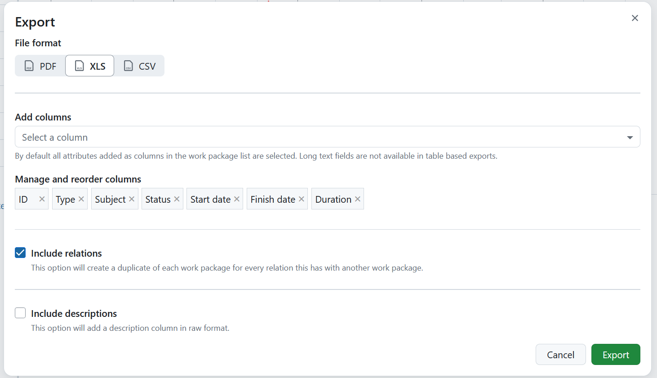Switch to the XLS format tab
Image resolution: width=657 pixels, height=378 pixels.
[x=89, y=66]
